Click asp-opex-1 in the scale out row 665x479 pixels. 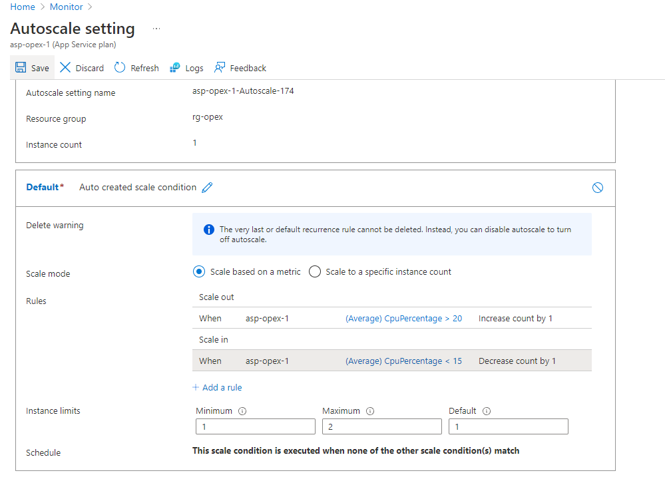[267, 319]
